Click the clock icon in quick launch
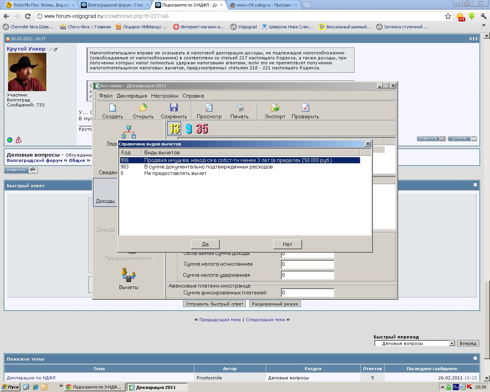The height and width of the screenshot is (392, 490). 44,387
